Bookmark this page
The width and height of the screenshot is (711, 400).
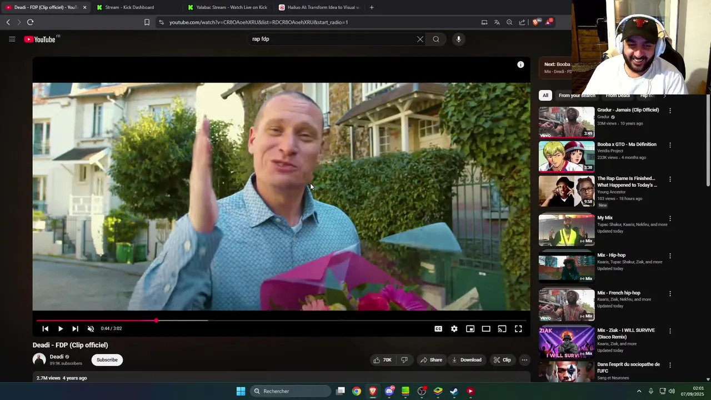tap(147, 22)
